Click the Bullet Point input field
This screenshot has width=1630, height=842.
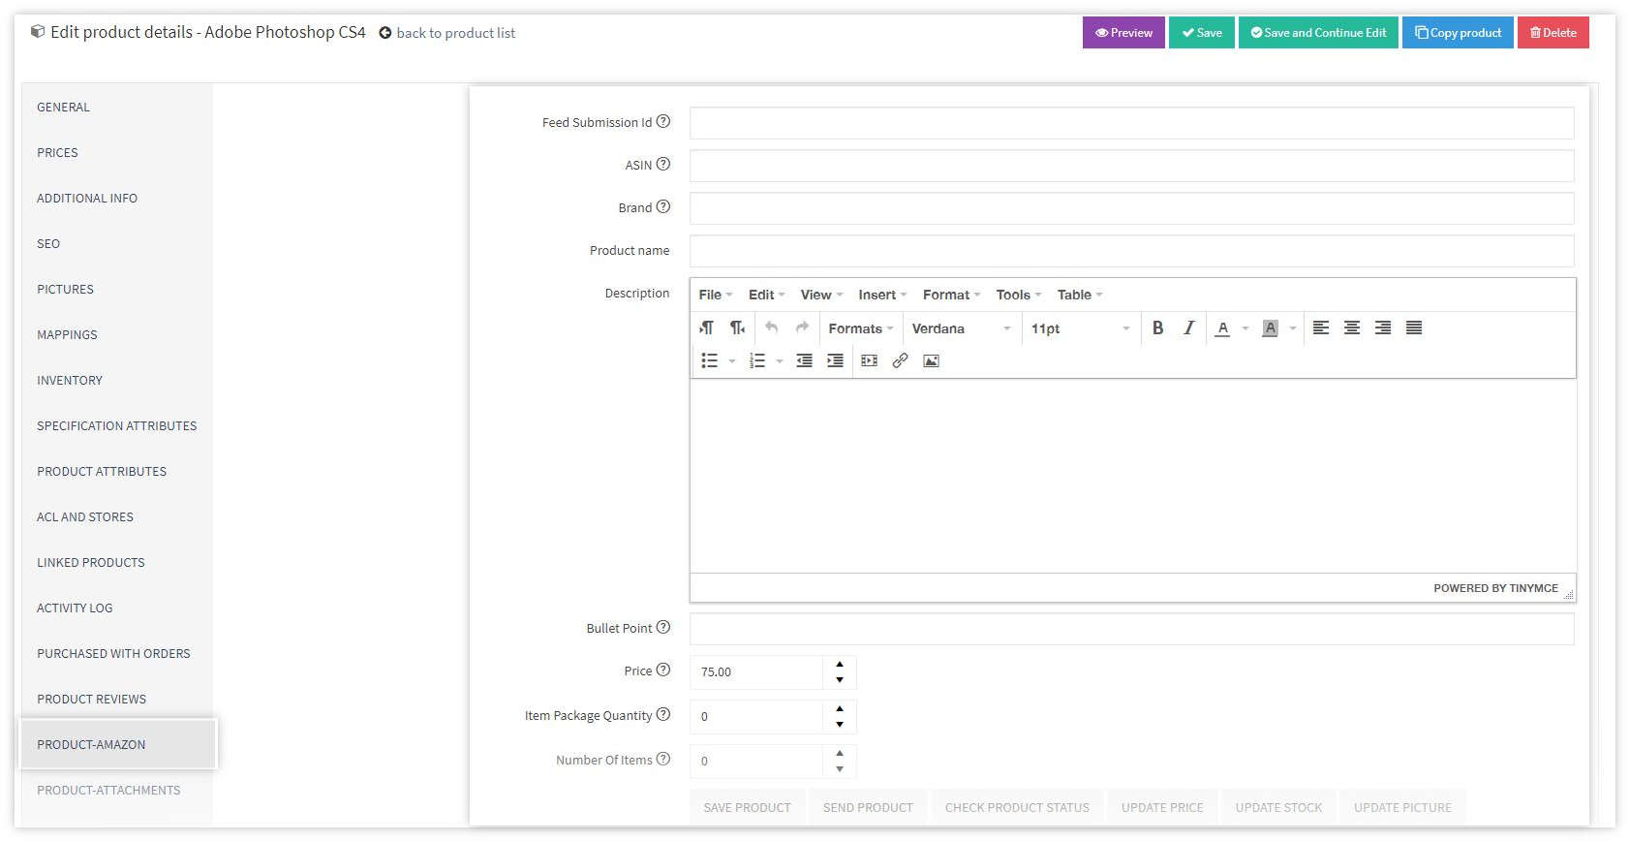(x=1131, y=629)
